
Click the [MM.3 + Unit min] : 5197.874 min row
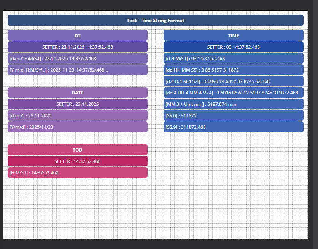[x=234, y=104]
